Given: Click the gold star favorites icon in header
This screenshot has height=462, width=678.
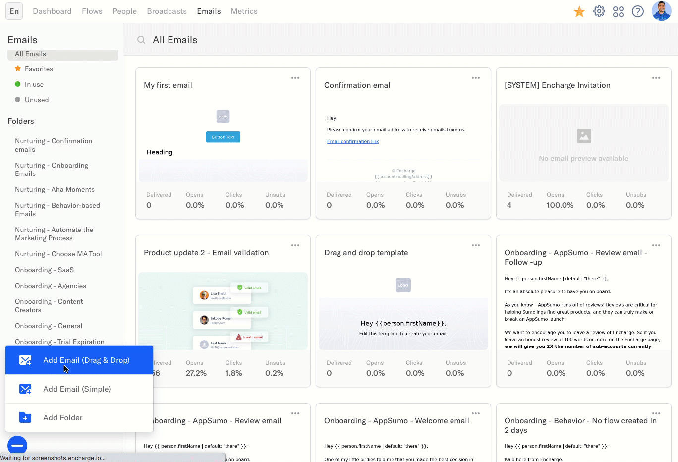Looking at the screenshot, I should point(579,11).
